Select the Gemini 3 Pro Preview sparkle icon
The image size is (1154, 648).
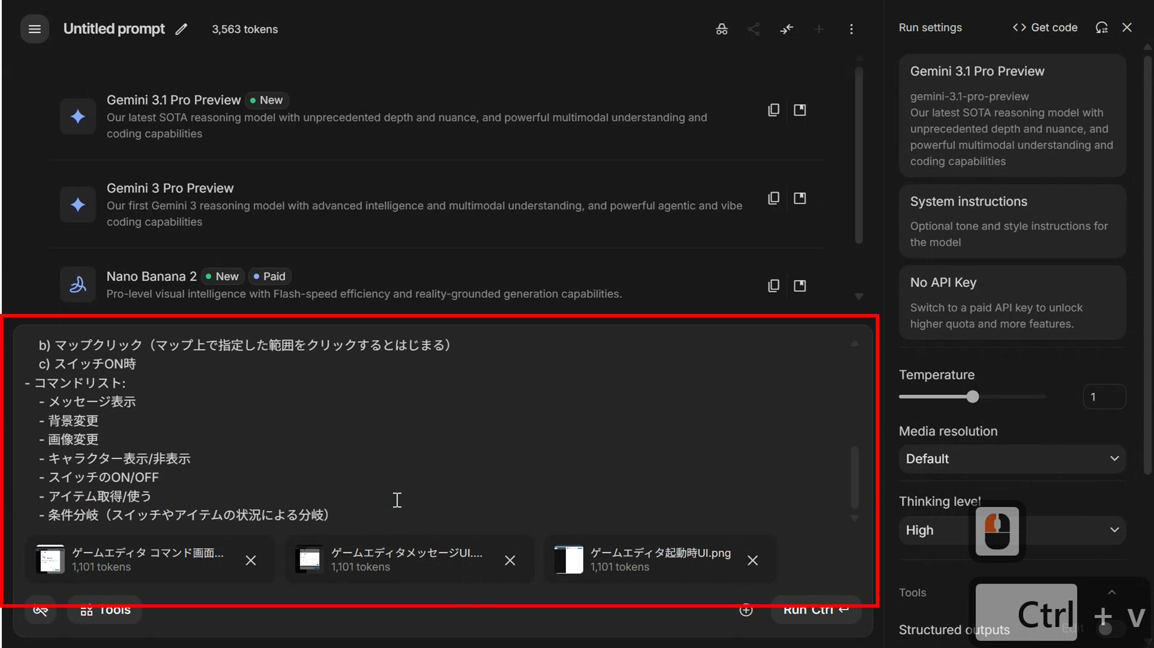[78, 204]
